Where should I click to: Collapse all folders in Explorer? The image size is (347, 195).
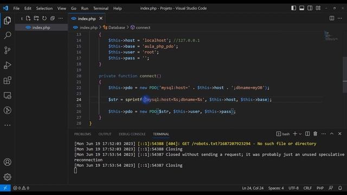pyautogui.click(x=53, y=18)
